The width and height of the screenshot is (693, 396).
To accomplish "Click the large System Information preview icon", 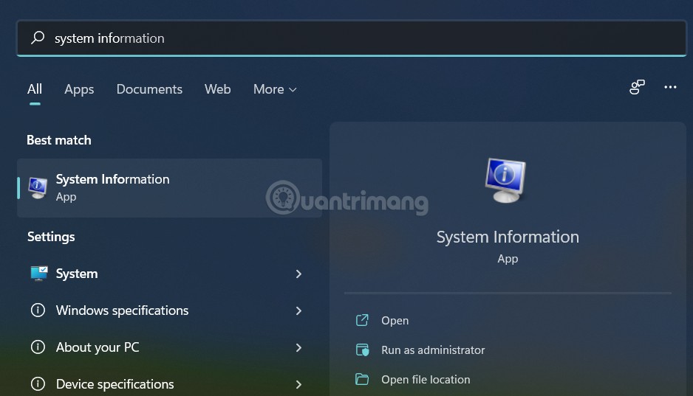I will tap(505, 180).
